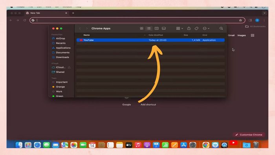Switch Finder to column view

pyautogui.click(x=156, y=28)
